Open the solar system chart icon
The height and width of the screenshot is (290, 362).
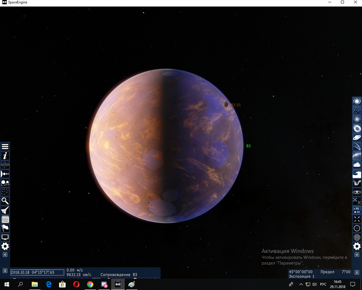[5, 173]
